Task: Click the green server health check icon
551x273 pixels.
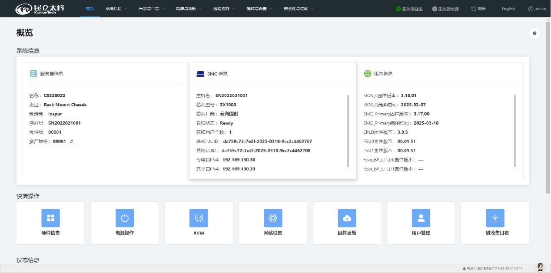Action: 398,9
